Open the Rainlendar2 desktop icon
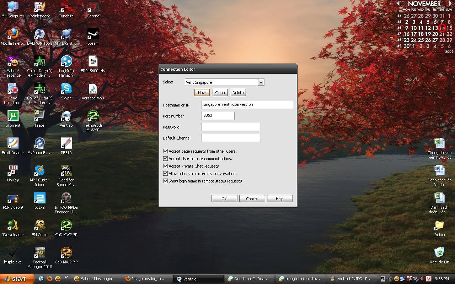This screenshot has height=284, width=455. 39,10
